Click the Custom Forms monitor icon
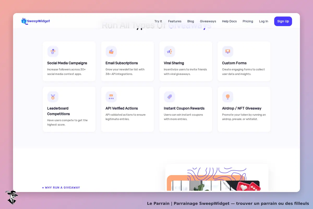Screen dimensions: 313x209 point(228,51)
